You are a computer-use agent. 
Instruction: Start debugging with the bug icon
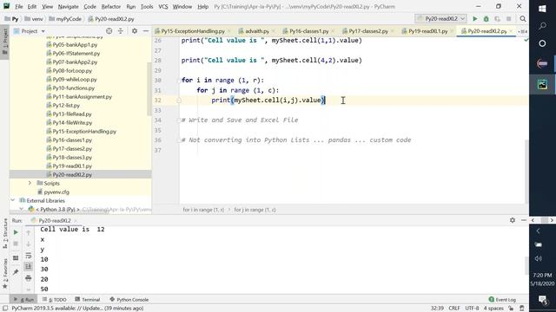pyautogui.click(x=486, y=19)
